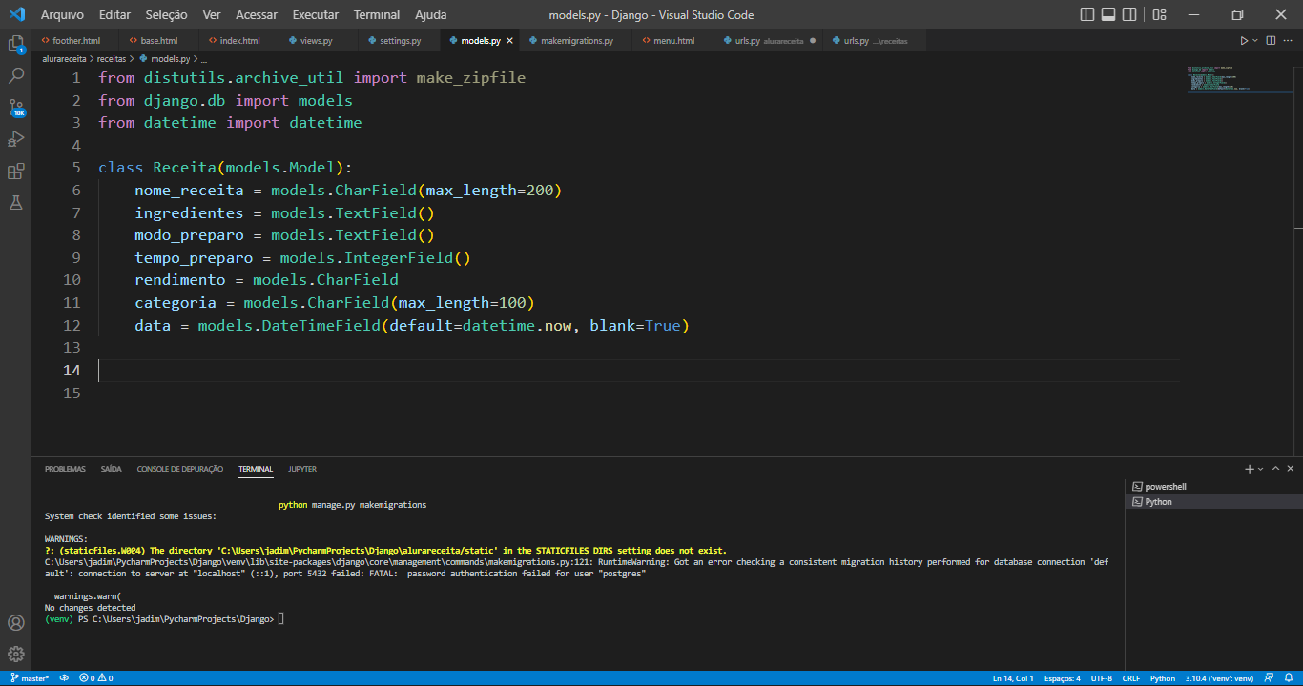Open the Ver menu
Viewport: 1303px width, 686px height.
pos(212,14)
